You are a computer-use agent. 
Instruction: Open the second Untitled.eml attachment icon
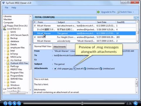tap(101, 69)
